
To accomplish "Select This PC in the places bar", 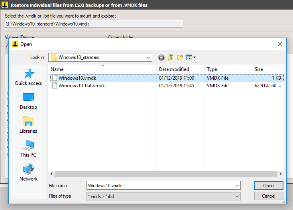I will pyautogui.click(x=28, y=149).
